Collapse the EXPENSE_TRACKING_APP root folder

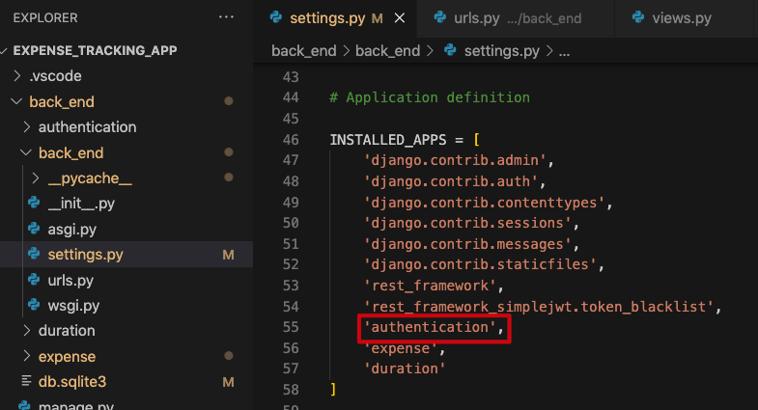click(x=7, y=50)
